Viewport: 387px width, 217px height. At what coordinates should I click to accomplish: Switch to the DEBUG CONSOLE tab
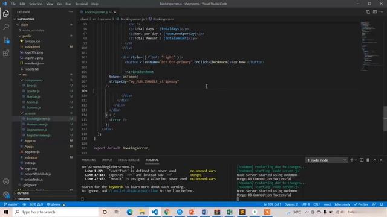(129, 160)
